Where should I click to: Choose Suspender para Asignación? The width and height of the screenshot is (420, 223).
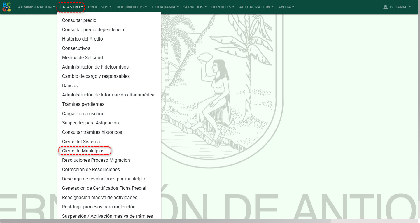click(x=109, y=123)
